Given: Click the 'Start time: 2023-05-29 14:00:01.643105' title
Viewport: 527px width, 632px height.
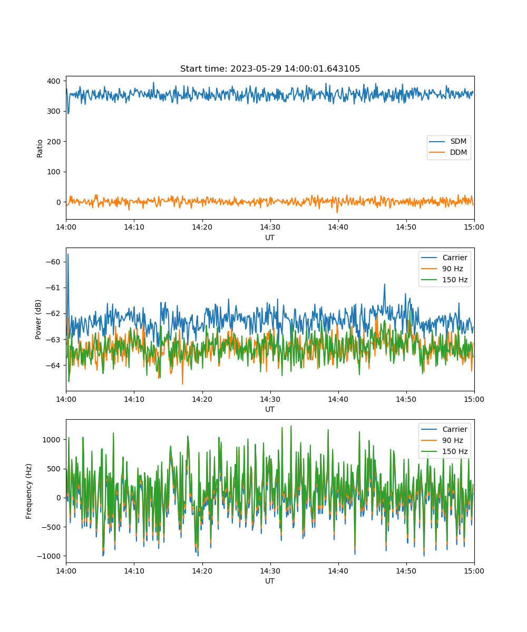Looking at the screenshot, I should point(270,69).
